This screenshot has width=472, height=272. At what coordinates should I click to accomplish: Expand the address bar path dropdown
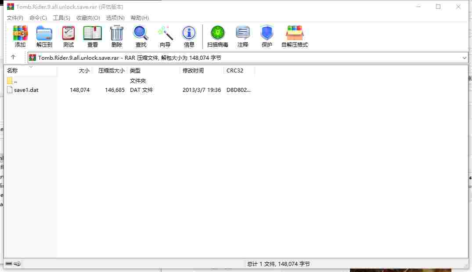pyautogui.click(x=464, y=58)
